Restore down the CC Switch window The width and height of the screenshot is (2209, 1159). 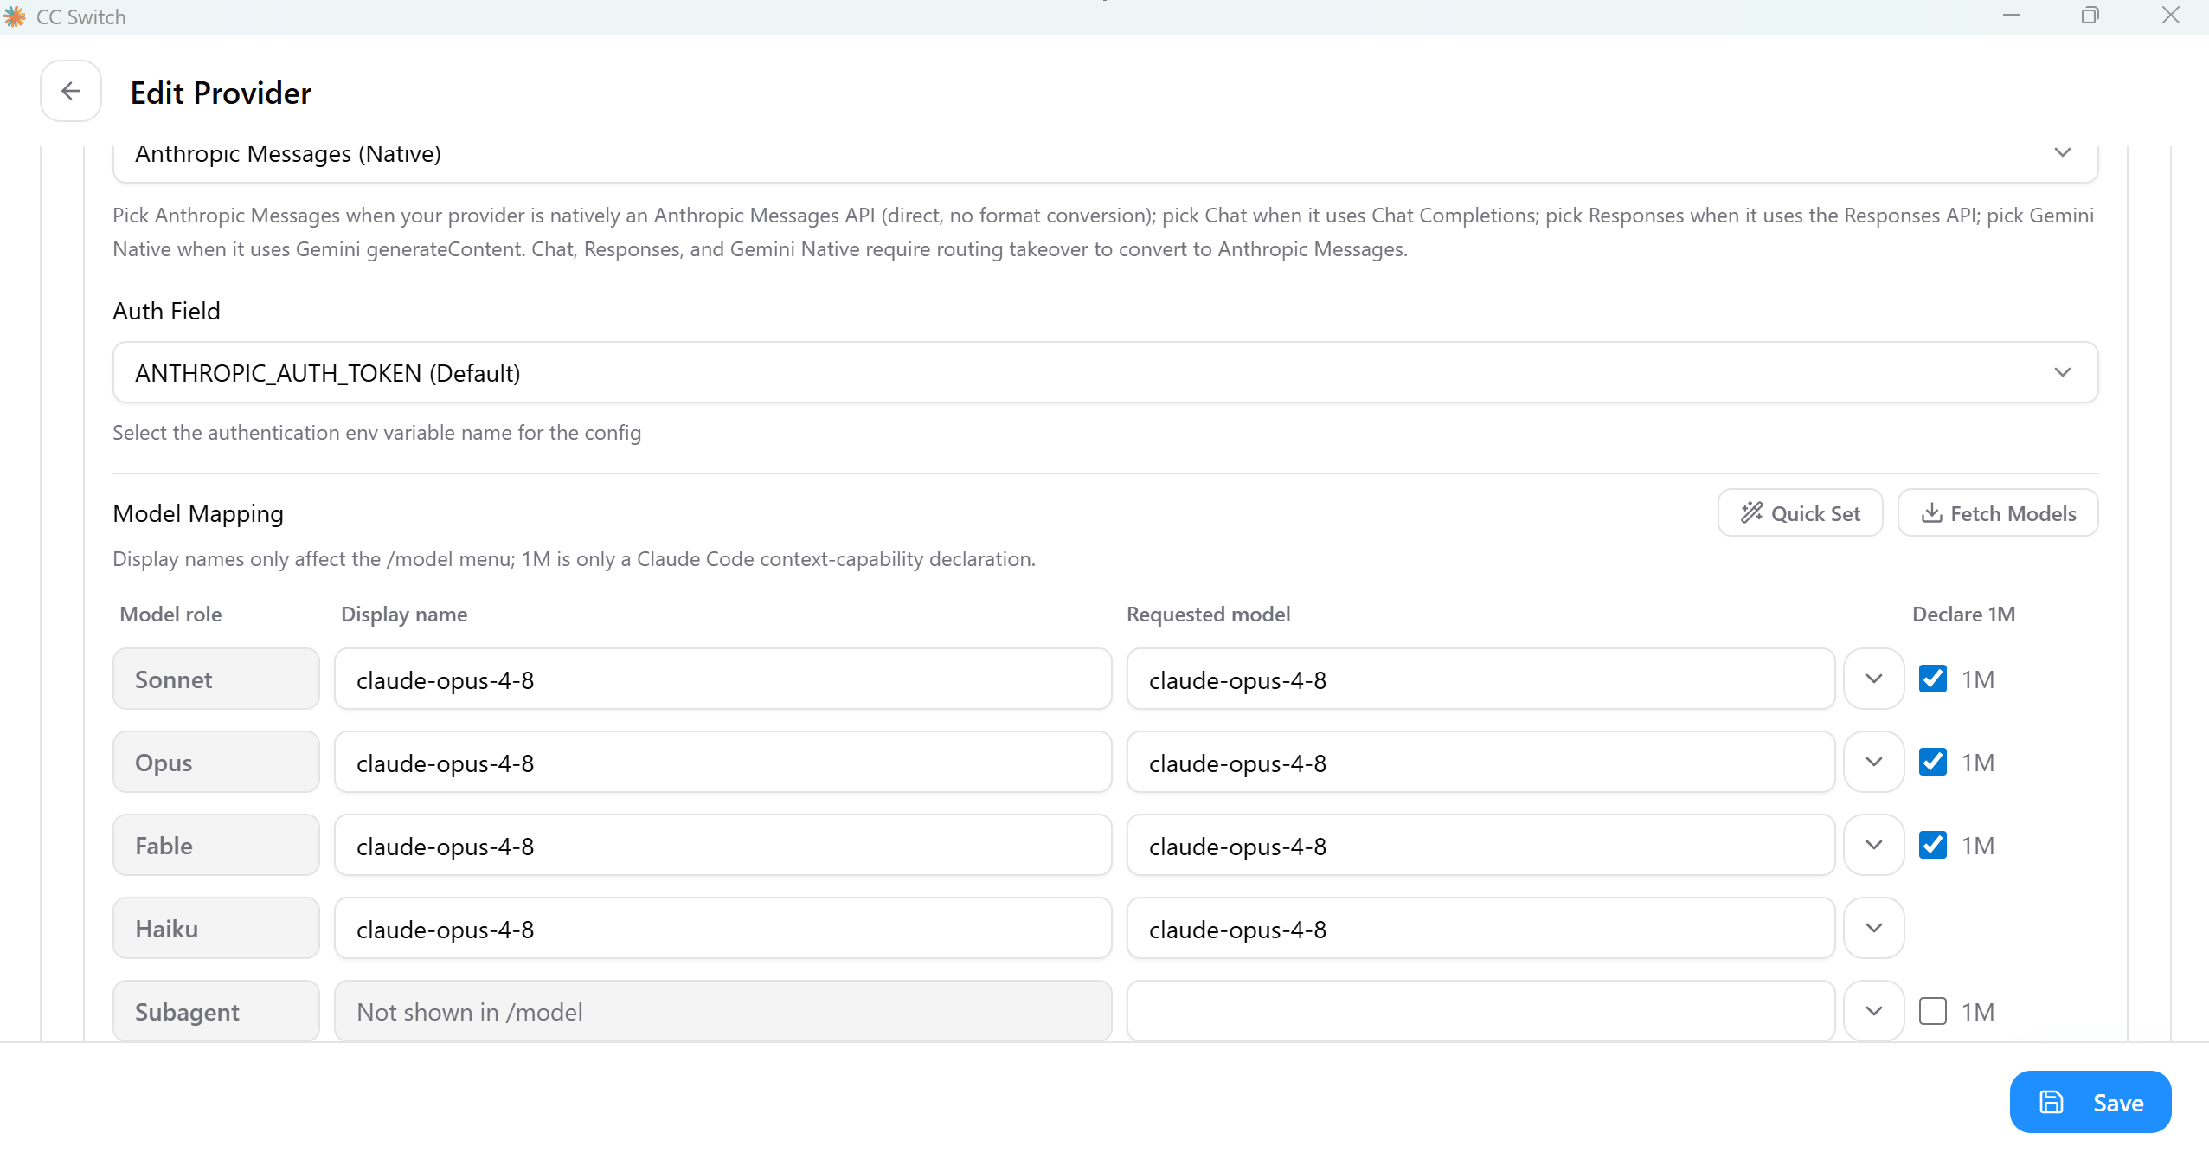pyautogui.click(x=2090, y=16)
